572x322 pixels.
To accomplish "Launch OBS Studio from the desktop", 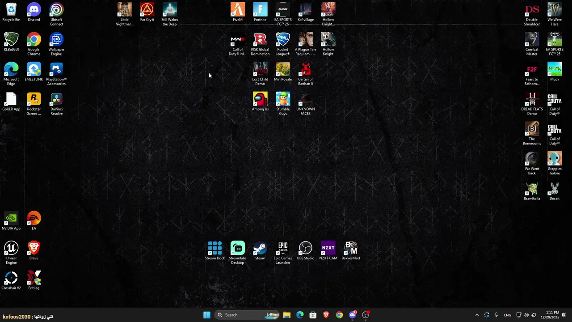I will (305, 251).
